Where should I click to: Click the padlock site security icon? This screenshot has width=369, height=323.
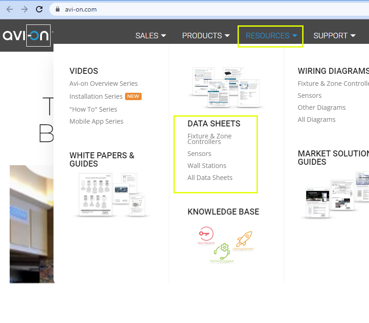58,9
